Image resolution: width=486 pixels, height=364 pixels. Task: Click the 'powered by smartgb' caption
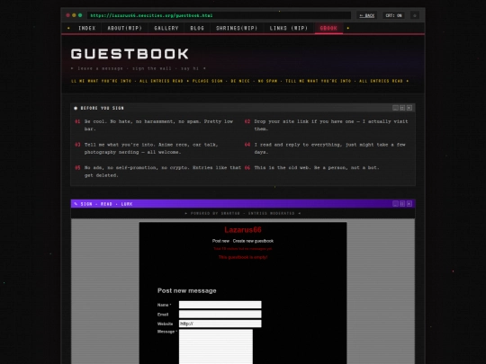(x=243, y=213)
